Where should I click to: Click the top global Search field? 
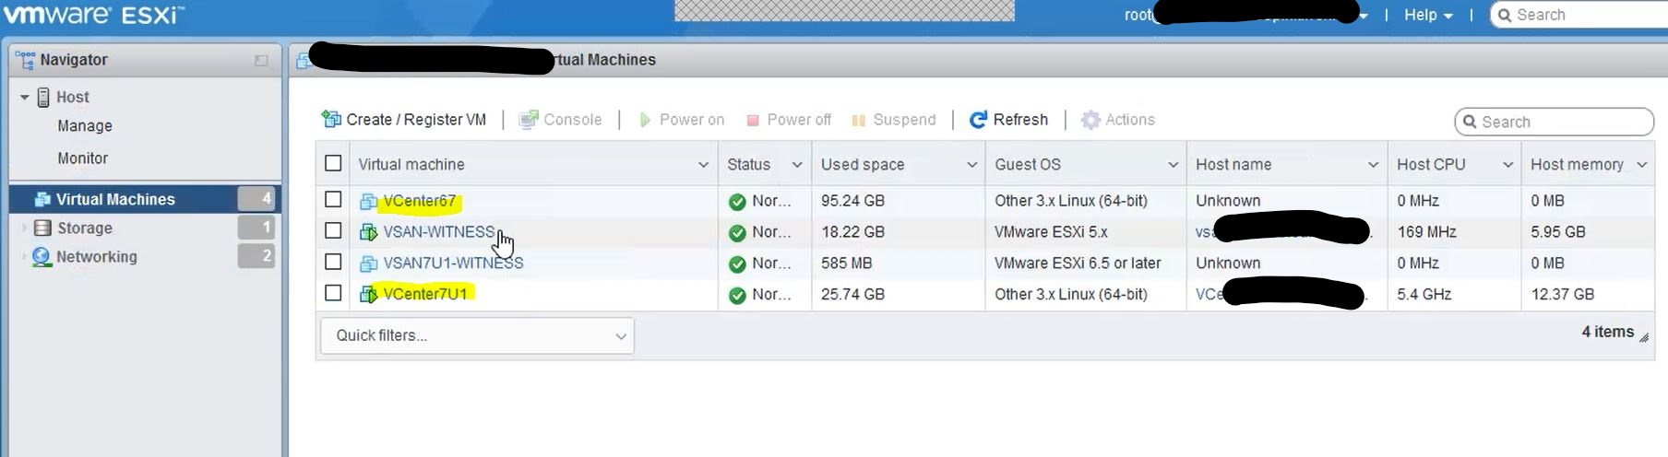tap(1579, 15)
